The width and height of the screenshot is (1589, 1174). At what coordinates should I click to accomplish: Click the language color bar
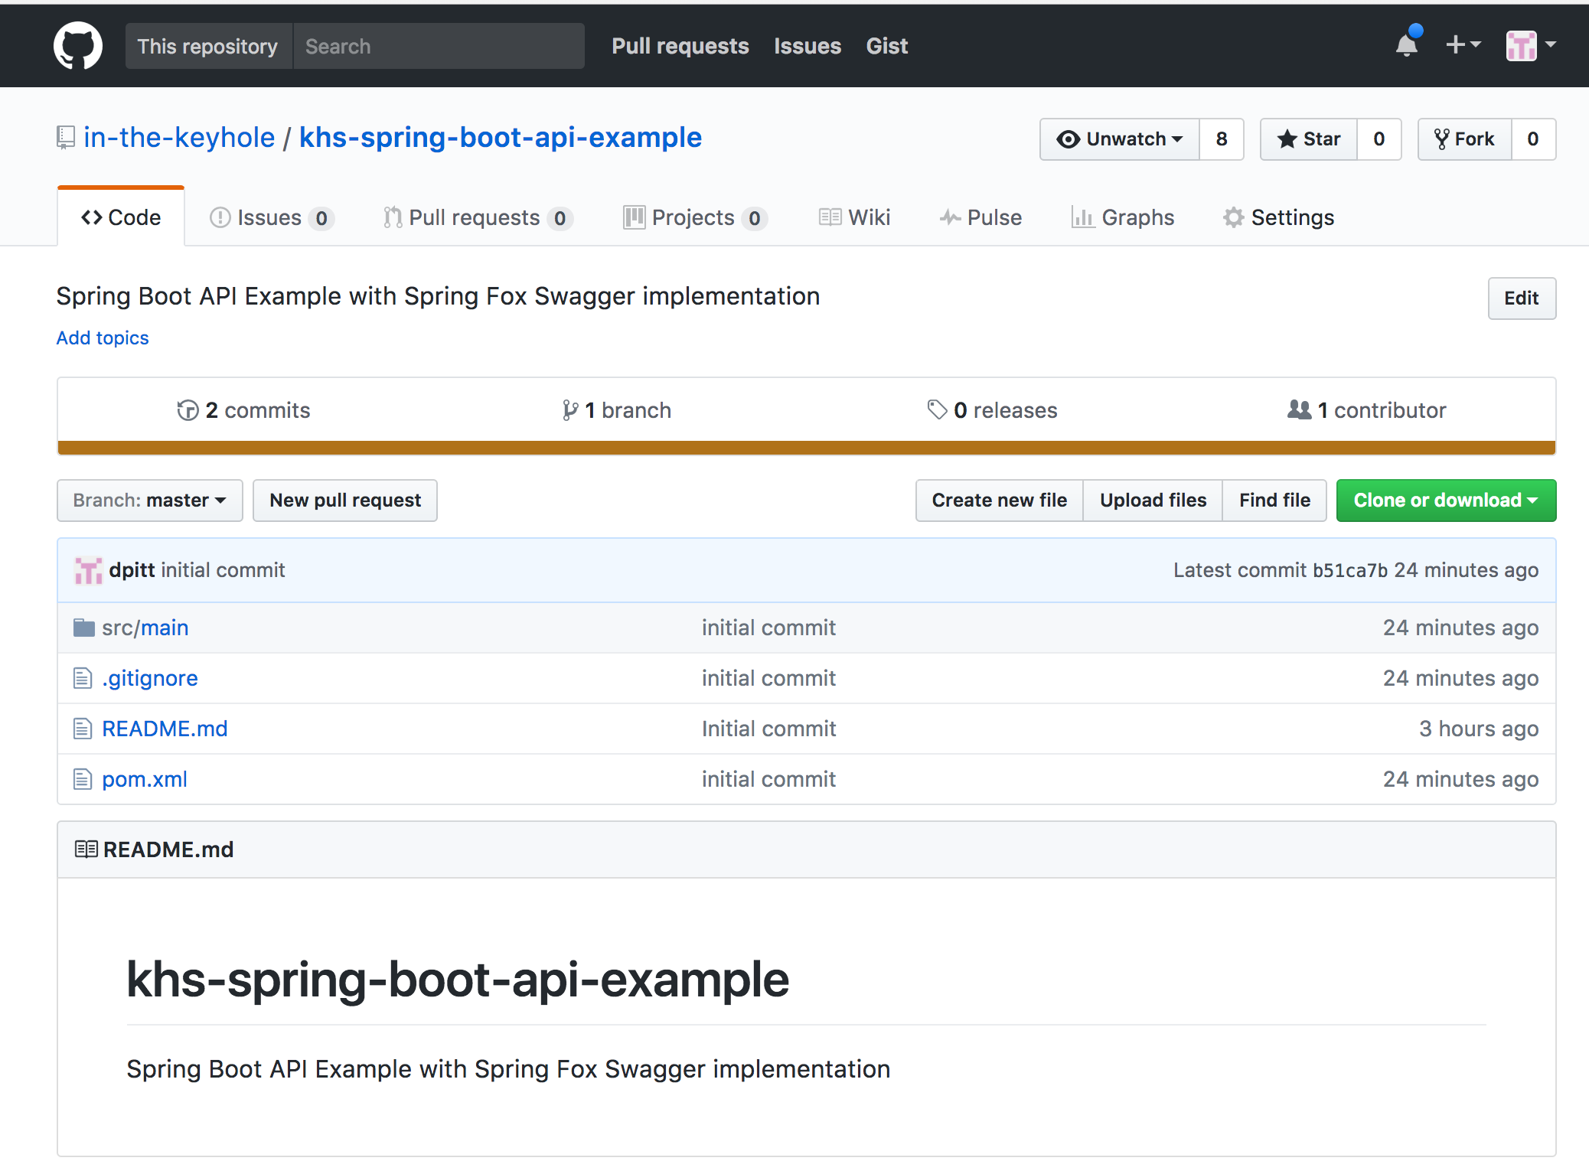[x=807, y=448]
